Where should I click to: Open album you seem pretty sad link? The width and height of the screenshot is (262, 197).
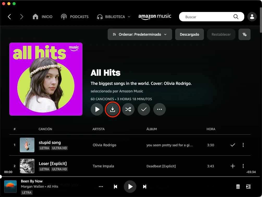[170, 145]
